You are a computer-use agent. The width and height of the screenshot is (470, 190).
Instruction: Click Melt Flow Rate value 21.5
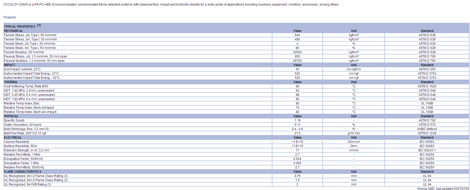point(297,133)
